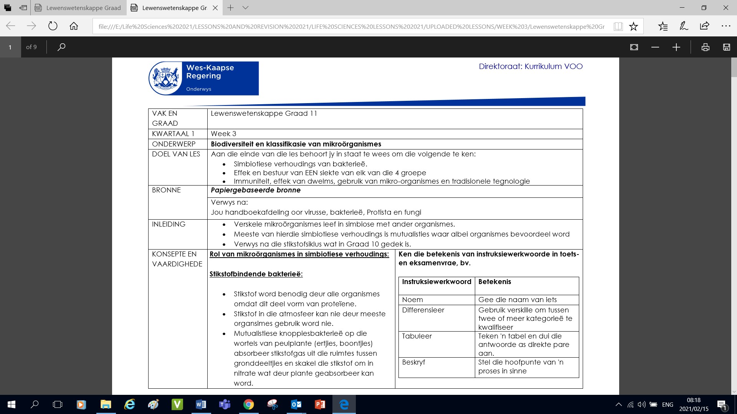This screenshot has height=414, width=737.
Task: Click the Wes-Kaapse Regering logo
Action: click(204, 78)
